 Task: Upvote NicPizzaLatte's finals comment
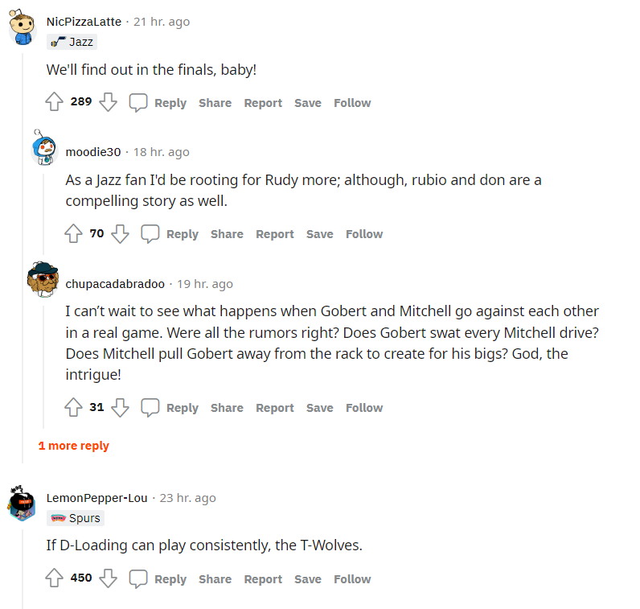click(55, 102)
